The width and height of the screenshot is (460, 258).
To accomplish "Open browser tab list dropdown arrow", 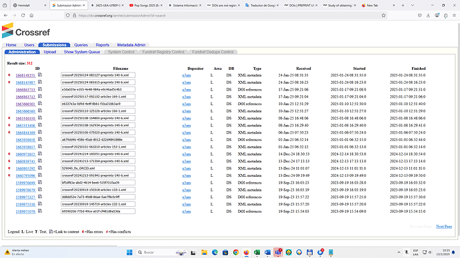I will pos(412,5).
